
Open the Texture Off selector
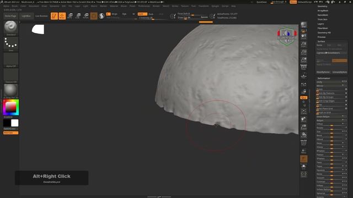click(x=11, y=75)
